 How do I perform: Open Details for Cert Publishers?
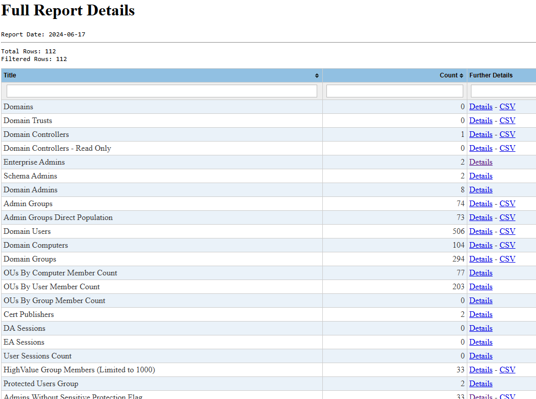click(x=481, y=314)
